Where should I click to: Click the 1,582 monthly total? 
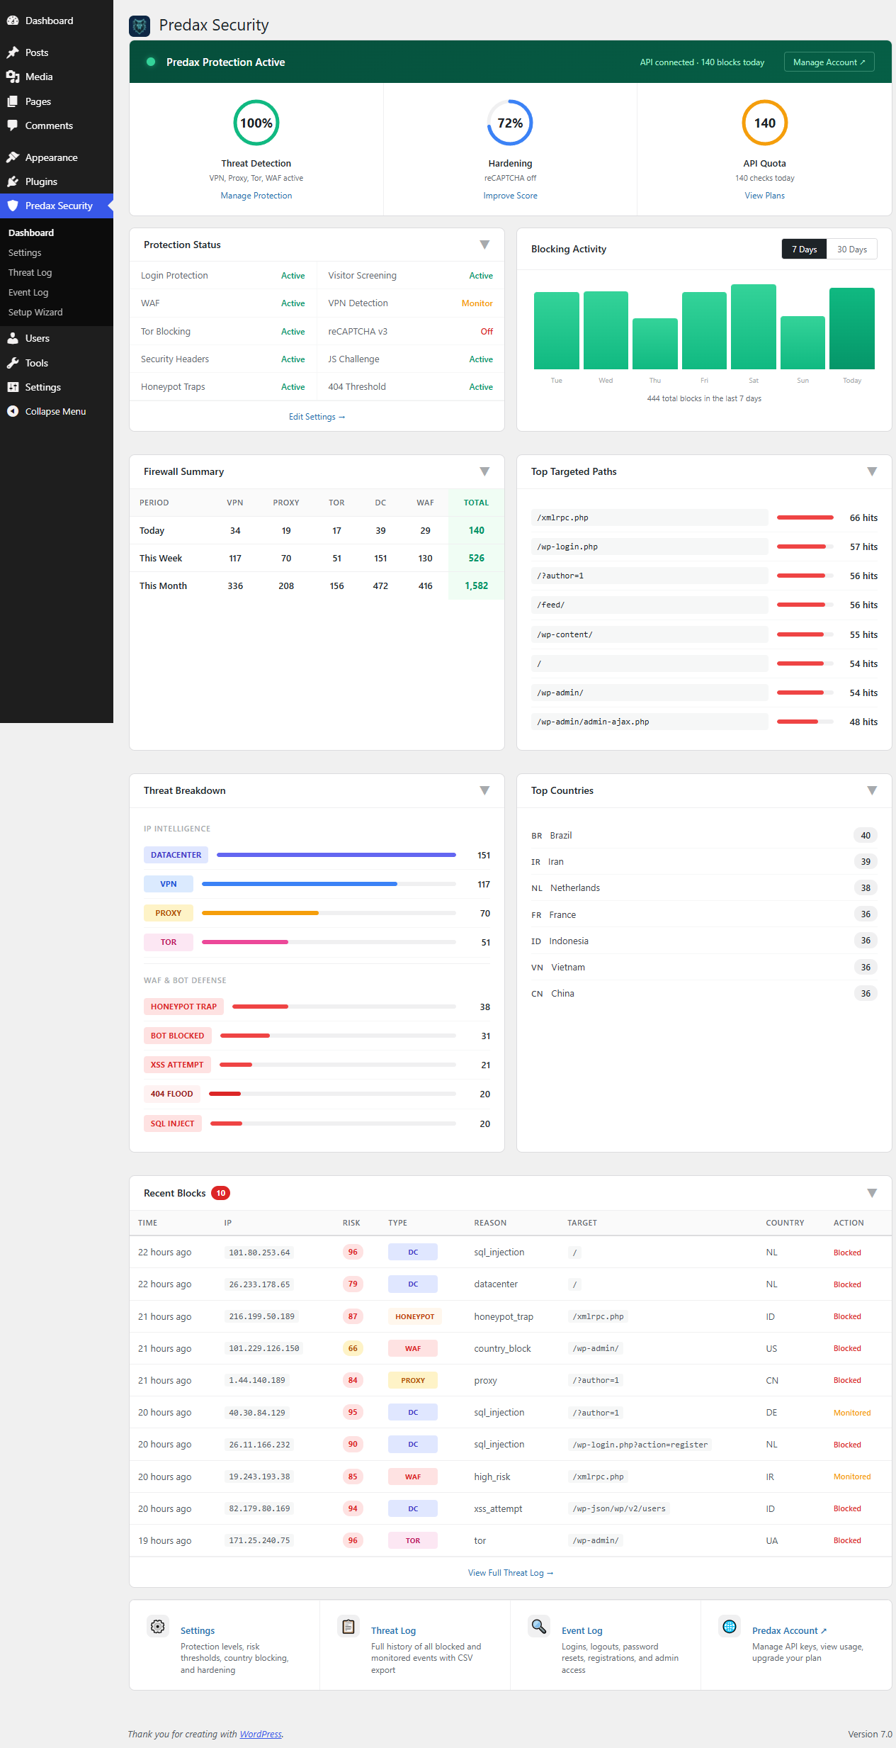point(477,586)
